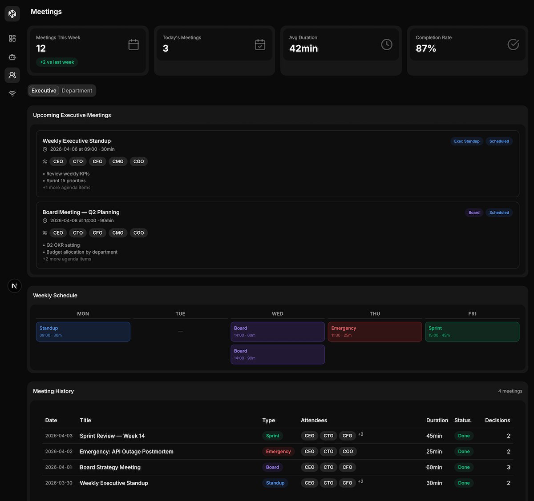The height and width of the screenshot is (501, 534).
Task: Click '+2' attendees on Sprint Review row
Action: [361, 435]
